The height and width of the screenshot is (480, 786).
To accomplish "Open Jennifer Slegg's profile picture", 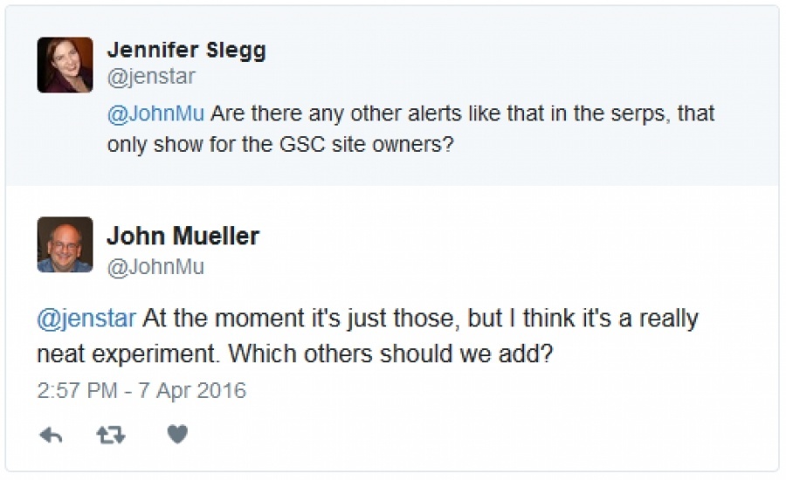I will (x=65, y=65).
